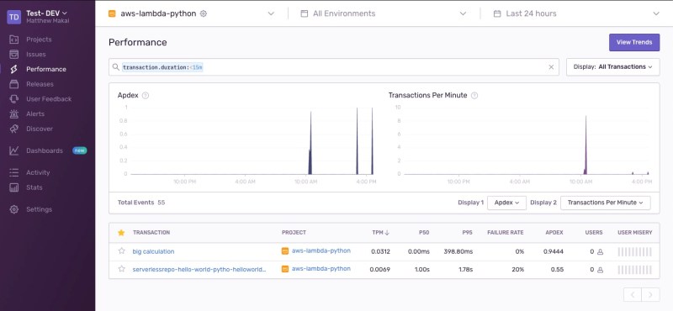Image resolution: width=673 pixels, height=311 pixels.
Task: Star the serverlessrepo-hello-world transaction
Action: click(x=121, y=269)
